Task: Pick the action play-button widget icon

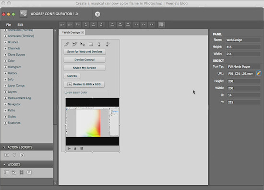Action: (7, 155)
